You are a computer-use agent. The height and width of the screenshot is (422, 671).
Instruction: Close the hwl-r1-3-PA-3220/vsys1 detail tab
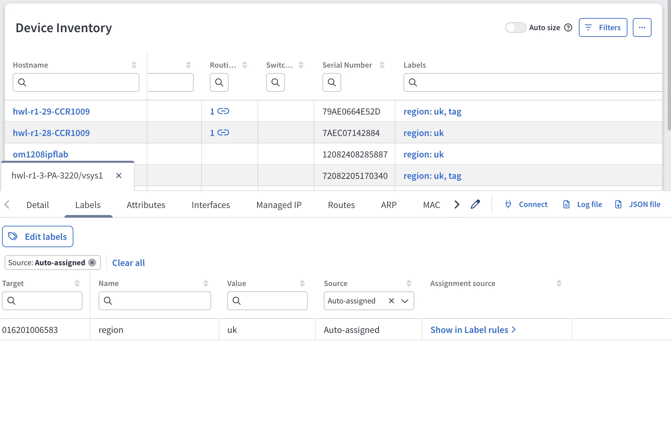(119, 175)
